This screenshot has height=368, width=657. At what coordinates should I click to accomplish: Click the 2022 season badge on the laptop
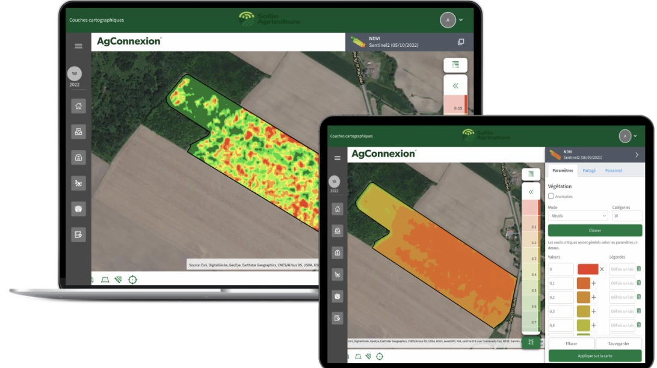(75, 74)
